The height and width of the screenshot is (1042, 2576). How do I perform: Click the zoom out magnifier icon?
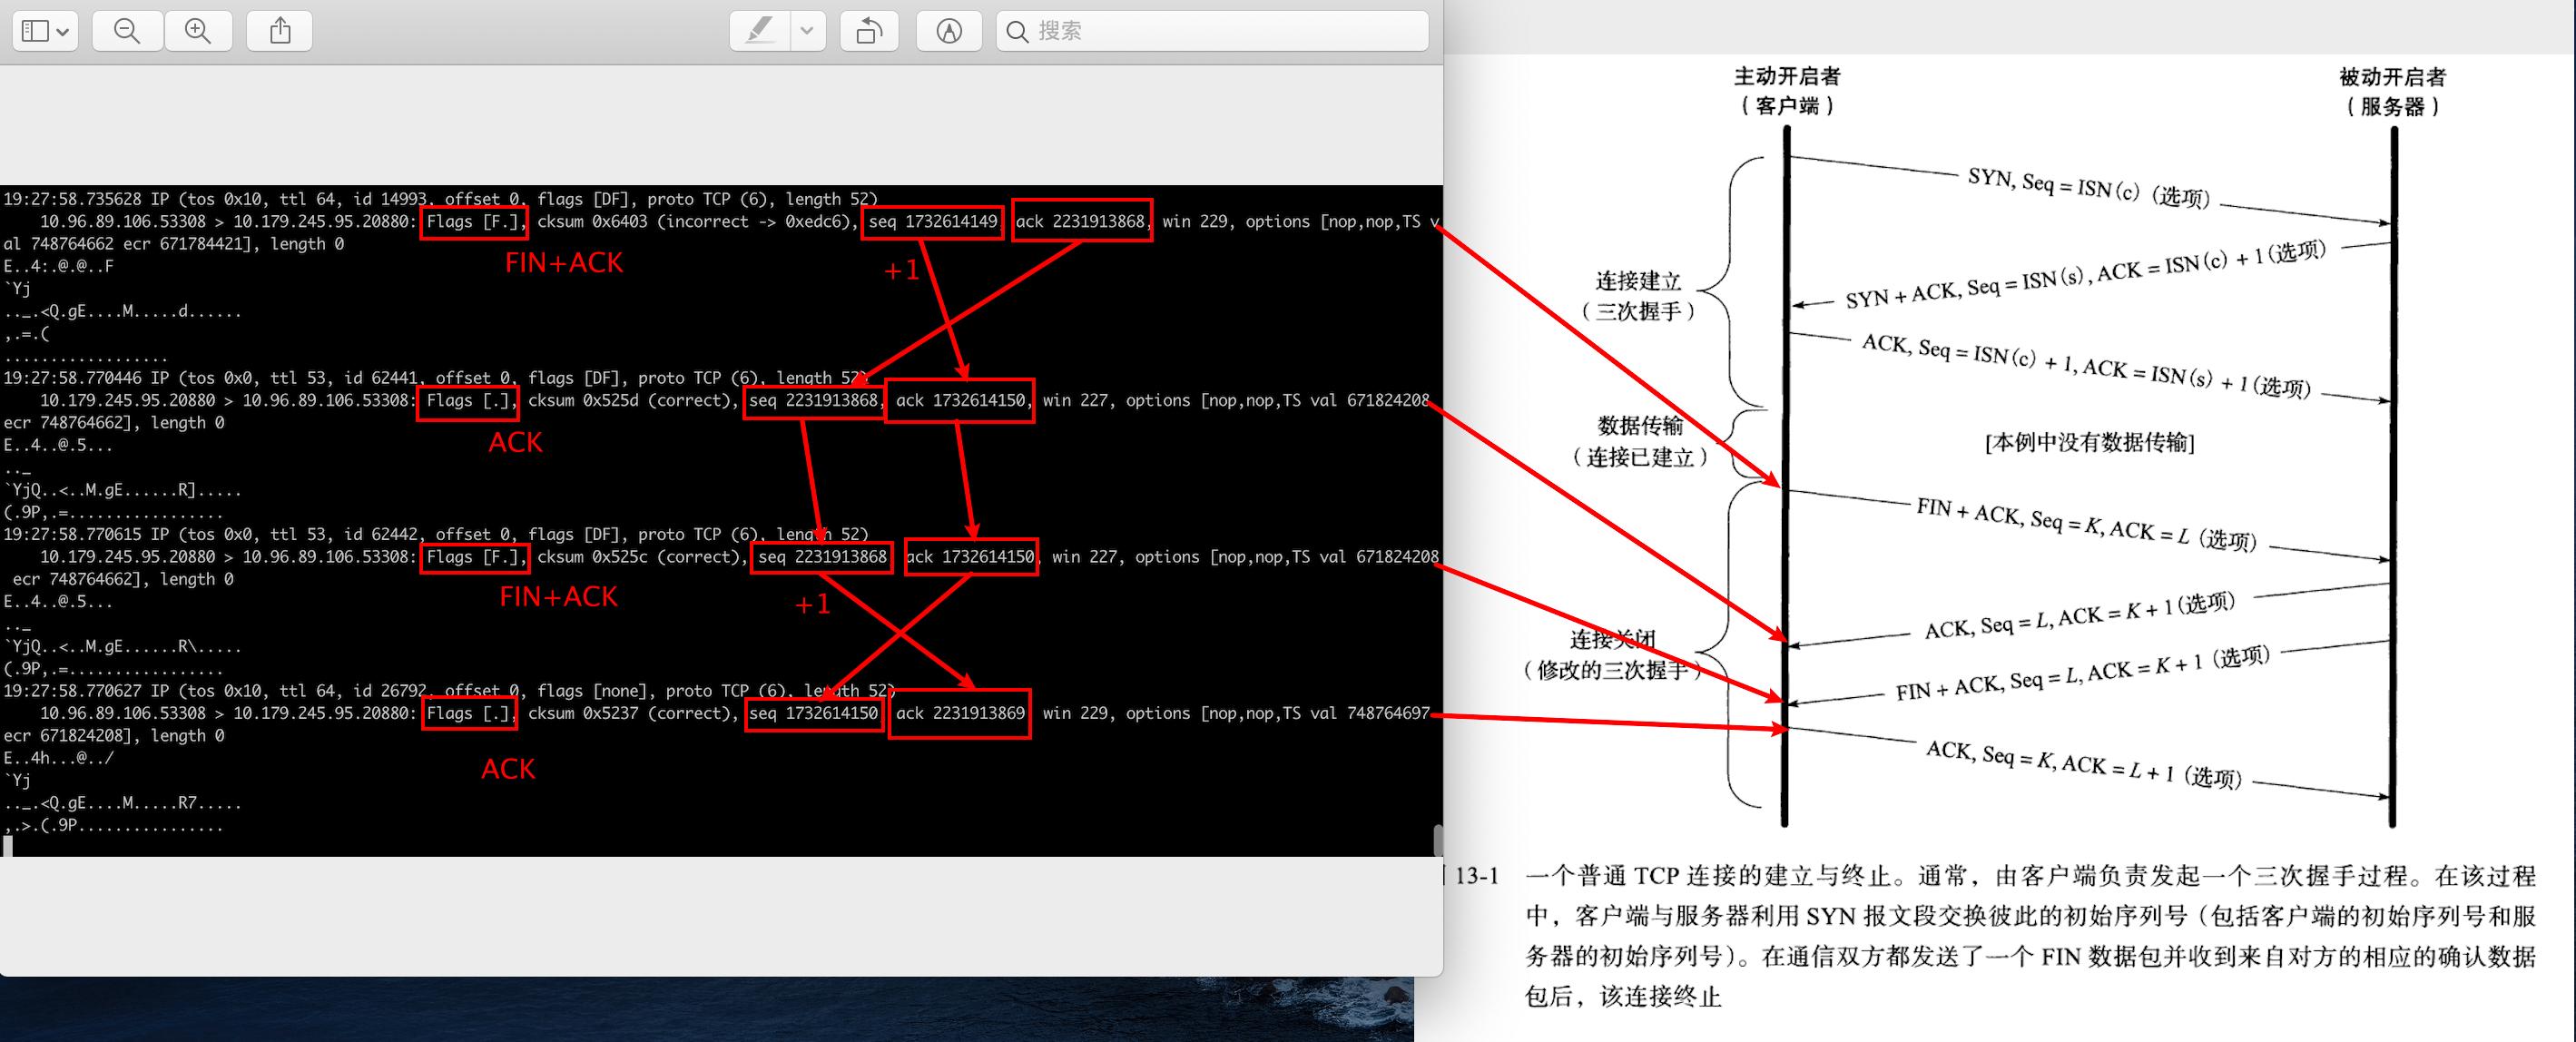126,30
